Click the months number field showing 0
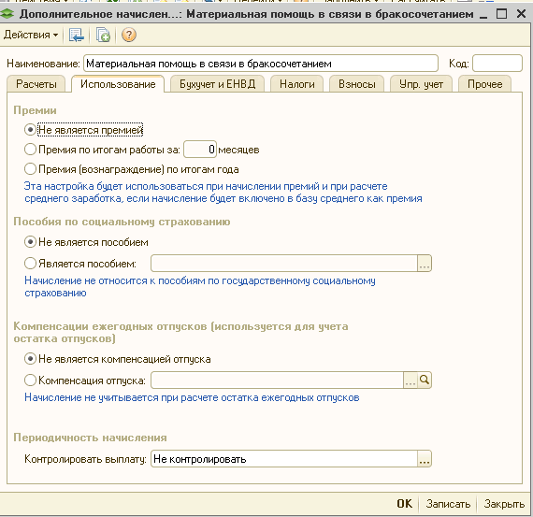The height and width of the screenshot is (517, 533). (x=200, y=150)
